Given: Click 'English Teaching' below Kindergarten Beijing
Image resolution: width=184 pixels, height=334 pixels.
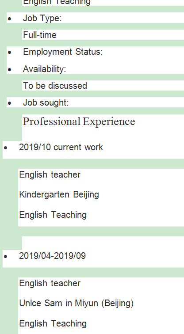Looking at the screenshot, I should pos(53,215).
